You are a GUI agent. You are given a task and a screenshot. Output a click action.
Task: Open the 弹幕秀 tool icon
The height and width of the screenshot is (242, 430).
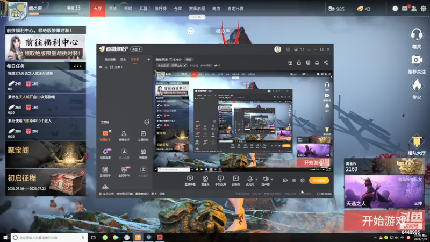point(143,154)
